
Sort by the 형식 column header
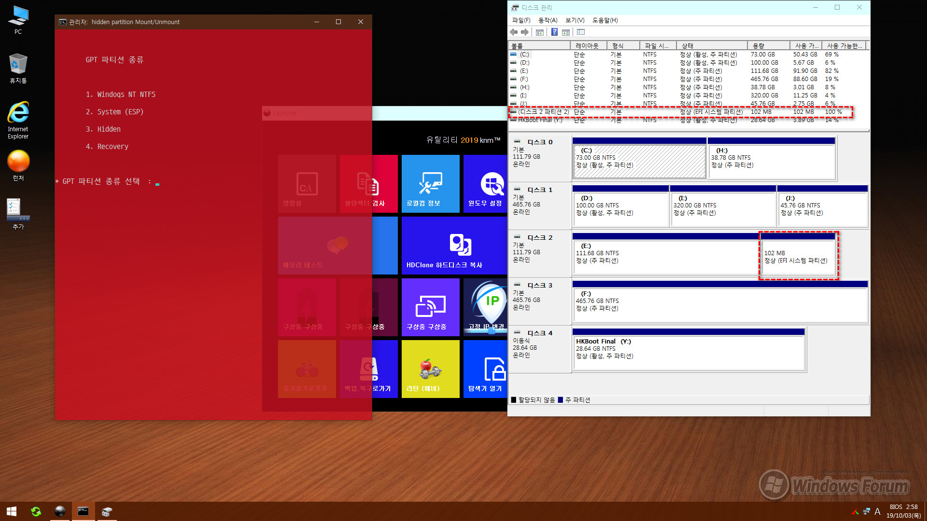click(x=623, y=46)
